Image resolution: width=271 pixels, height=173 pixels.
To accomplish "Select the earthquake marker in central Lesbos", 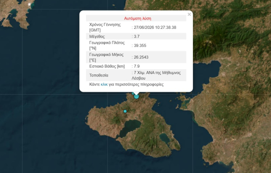I will (125, 111).
